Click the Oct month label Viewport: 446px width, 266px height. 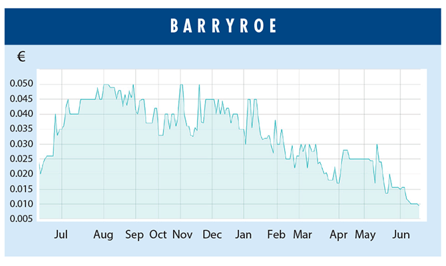pyautogui.click(x=158, y=235)
